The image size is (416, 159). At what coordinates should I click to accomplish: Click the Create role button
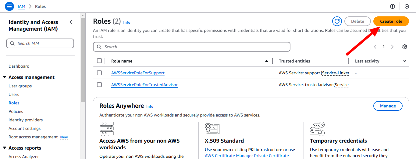[391, 21]
